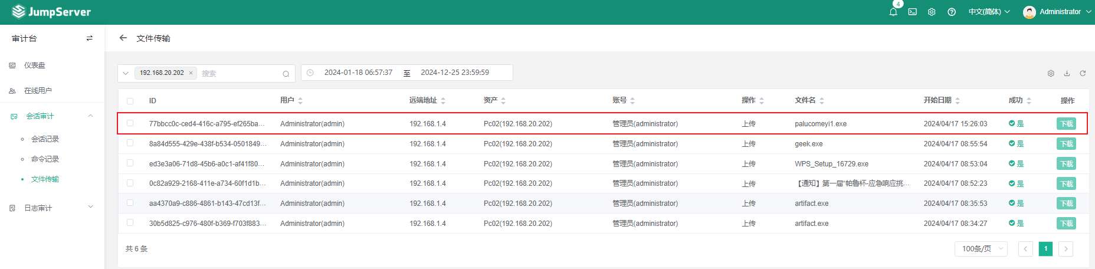Open the 中文(简体) language dropdown
Image resolution: width=1095 pixels, height=269 pixels.
point(989,12)
